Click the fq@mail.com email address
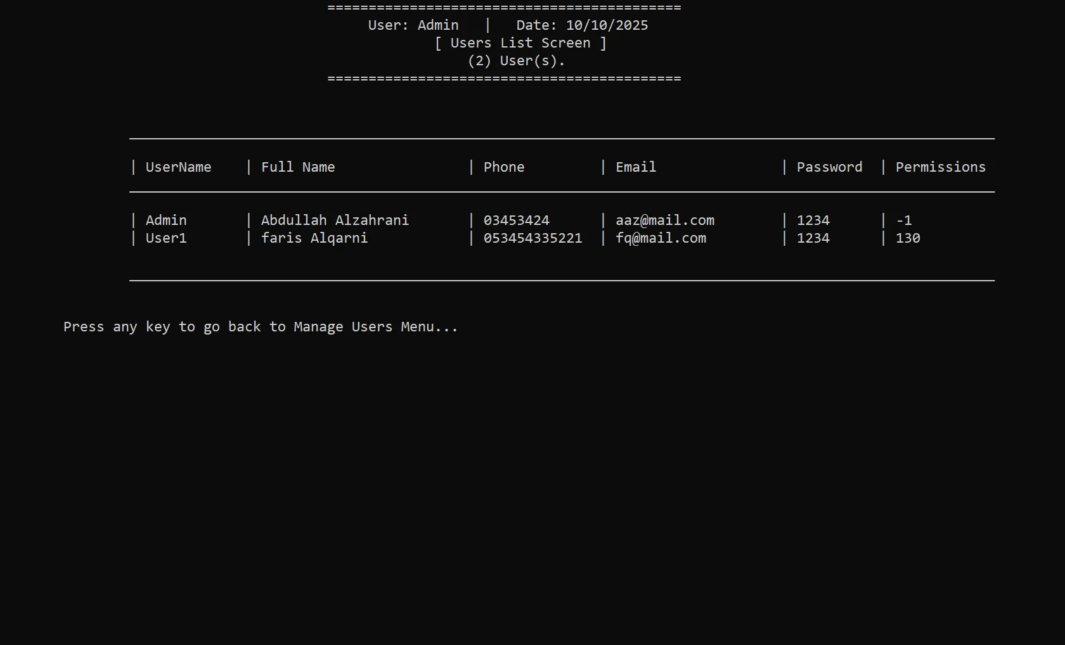This screenshot has height=645, width=1065. point(661,238)
